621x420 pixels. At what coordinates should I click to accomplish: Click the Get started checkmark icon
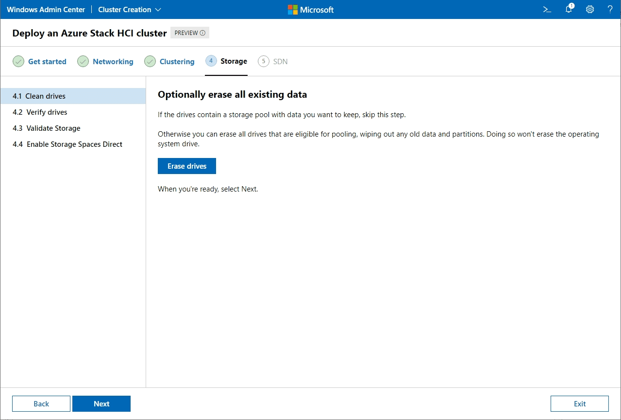coord(18,61)
